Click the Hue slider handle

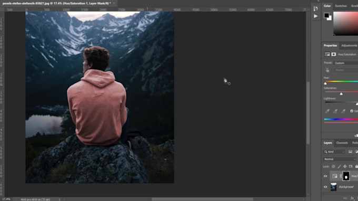coord(325,83)
